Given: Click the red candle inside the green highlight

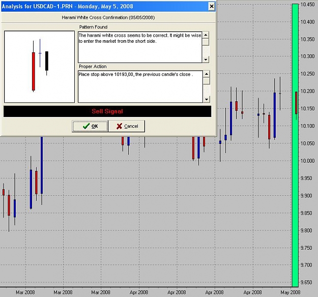Looking at the screenshot, I should click(x=296, y=103).
